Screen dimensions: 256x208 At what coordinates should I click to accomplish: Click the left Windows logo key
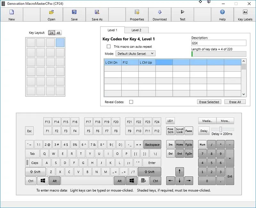click(x=43, y=181)
